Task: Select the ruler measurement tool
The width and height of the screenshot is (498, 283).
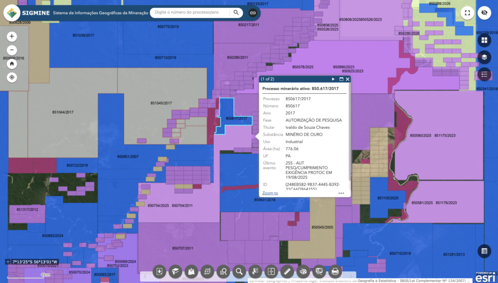Action: [287, 271]
